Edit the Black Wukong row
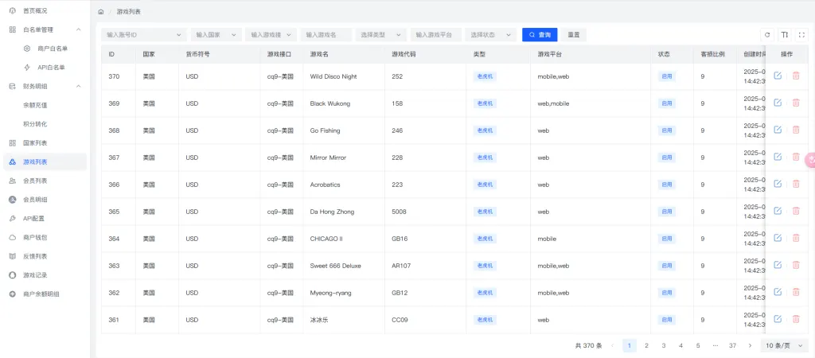 tap(778, 103)
